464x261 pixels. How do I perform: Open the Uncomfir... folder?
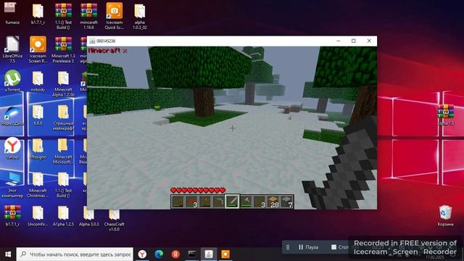[x=38, y=216]
